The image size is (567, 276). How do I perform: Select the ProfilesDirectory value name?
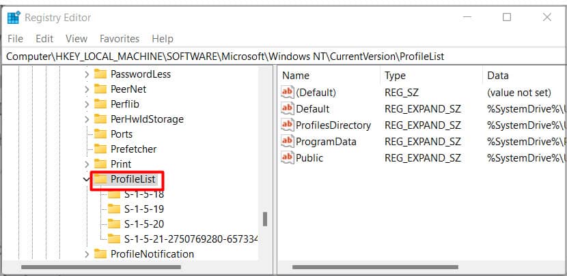point(333,125)
